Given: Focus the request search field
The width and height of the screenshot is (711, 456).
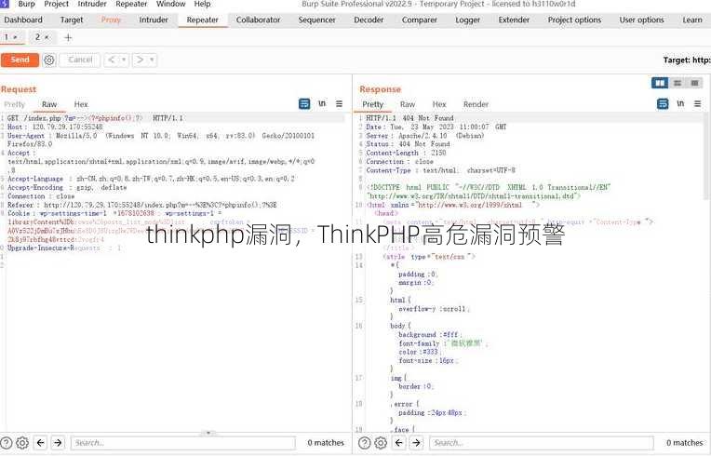Looking at the screenshot, I should click(183, 443).
